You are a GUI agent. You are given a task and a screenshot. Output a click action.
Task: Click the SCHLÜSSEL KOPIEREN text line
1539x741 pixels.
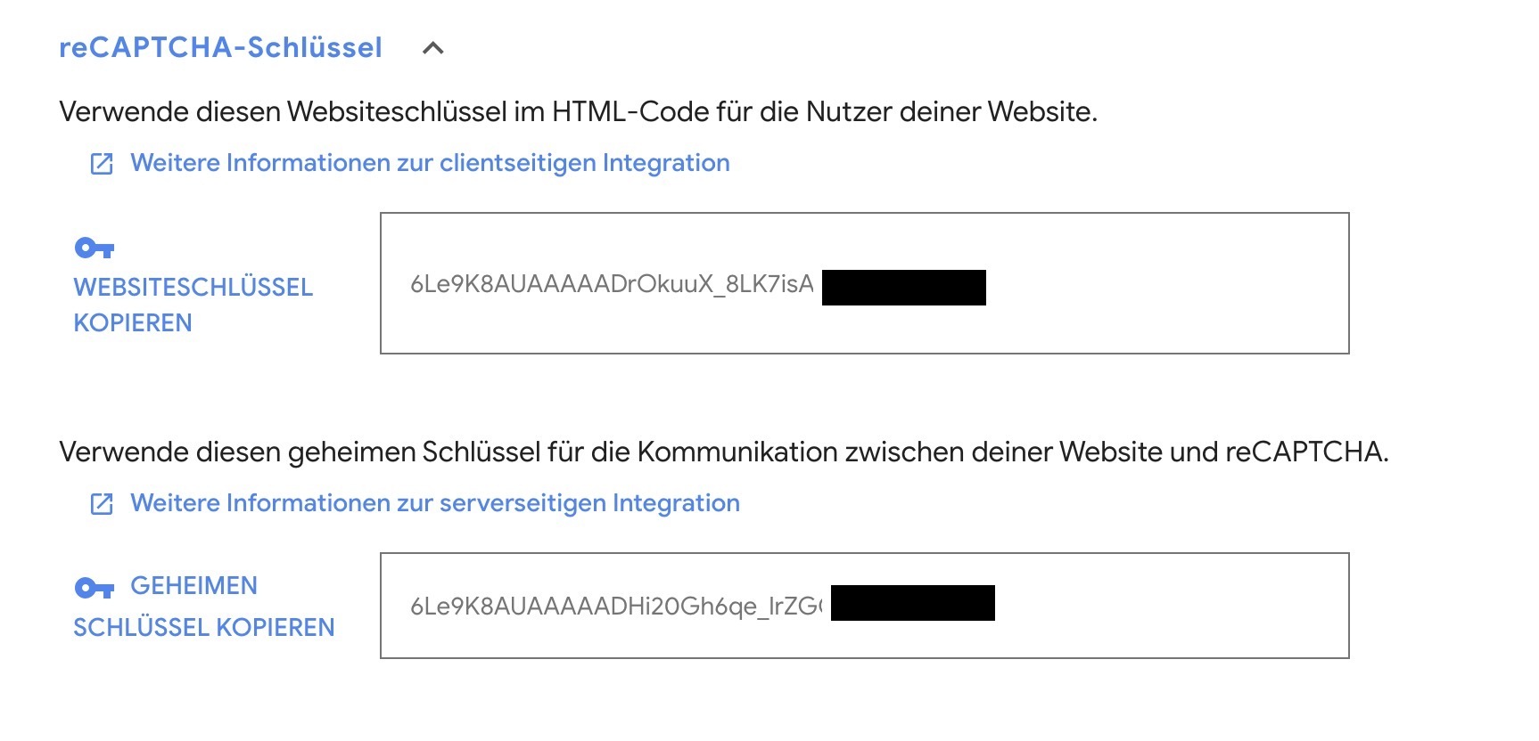pyautogui.click(x=203, y=627)
